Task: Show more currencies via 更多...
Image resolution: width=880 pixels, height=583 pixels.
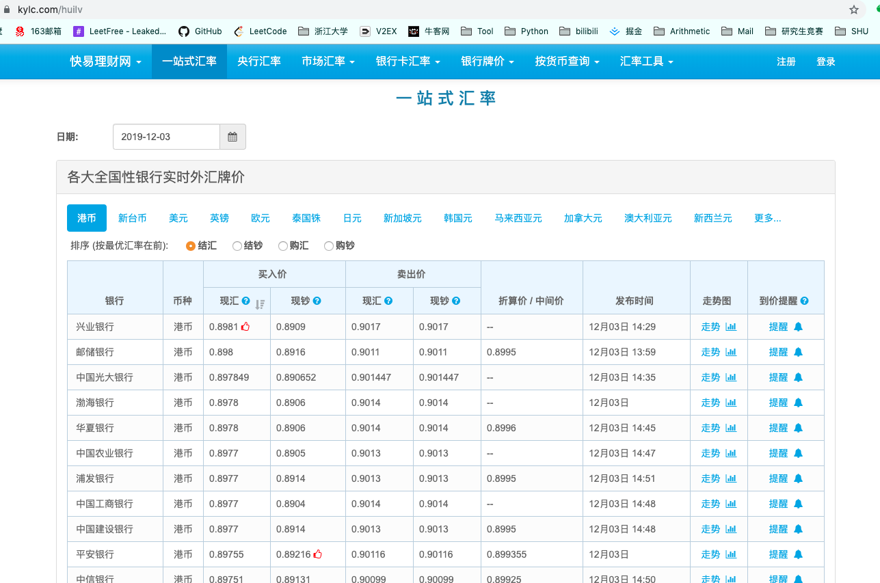Action: point(767,218)
